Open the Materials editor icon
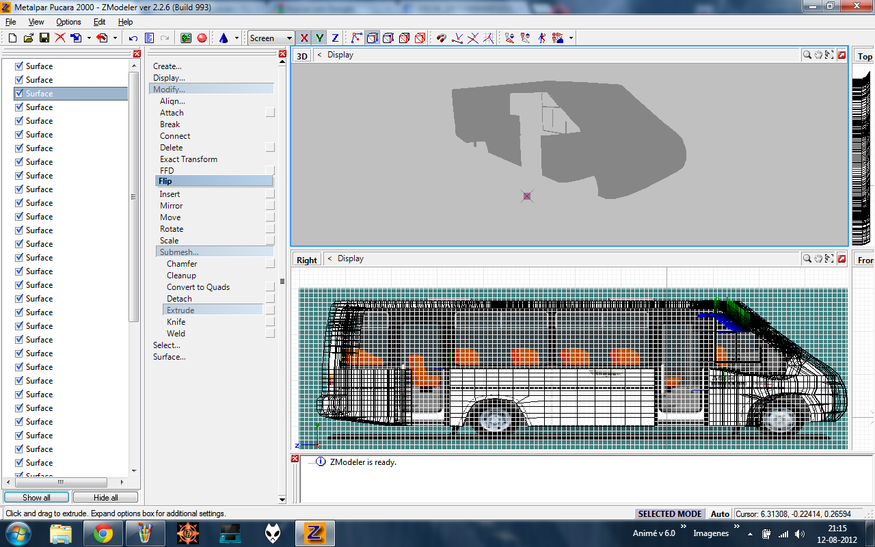This screenshot has height=547, width=875. point(186,38)
